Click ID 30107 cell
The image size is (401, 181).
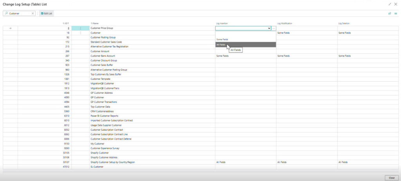[45, 162]
